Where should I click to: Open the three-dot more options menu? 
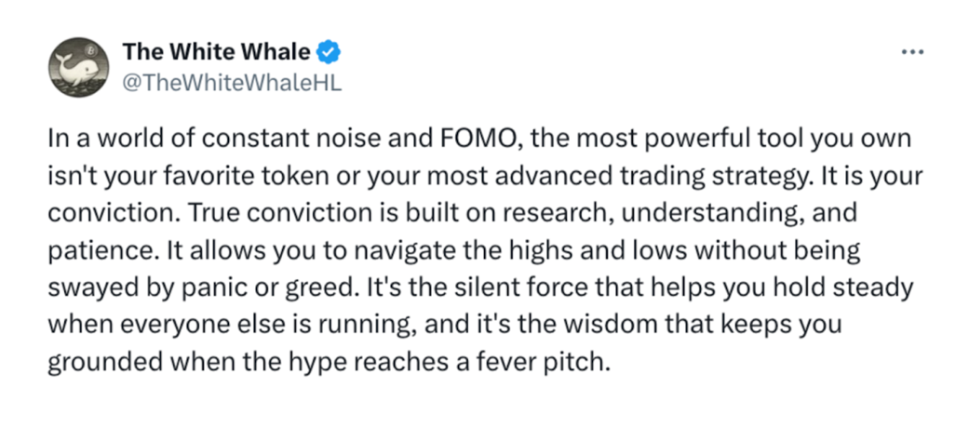912,52
